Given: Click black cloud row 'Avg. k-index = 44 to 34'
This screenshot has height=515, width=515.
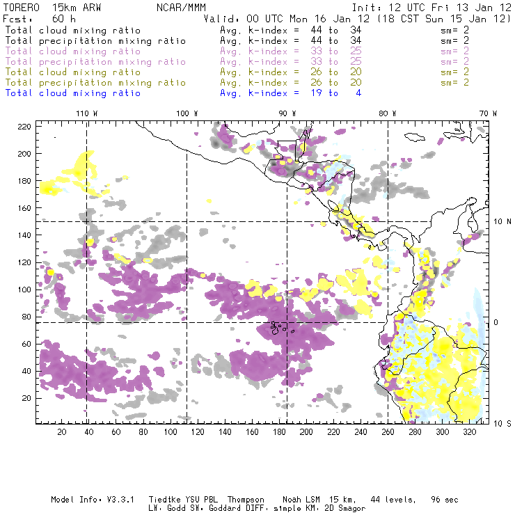Looking at the screenshot, I should click(291, 30).
